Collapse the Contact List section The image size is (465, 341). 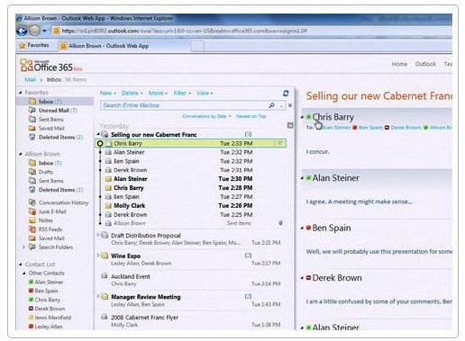[21, 265]
